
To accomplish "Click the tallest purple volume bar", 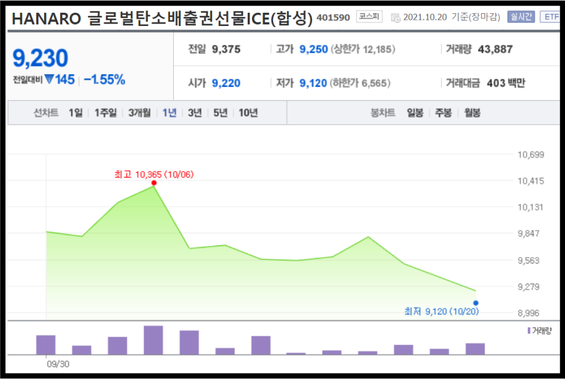I will [x=153, y=340].
